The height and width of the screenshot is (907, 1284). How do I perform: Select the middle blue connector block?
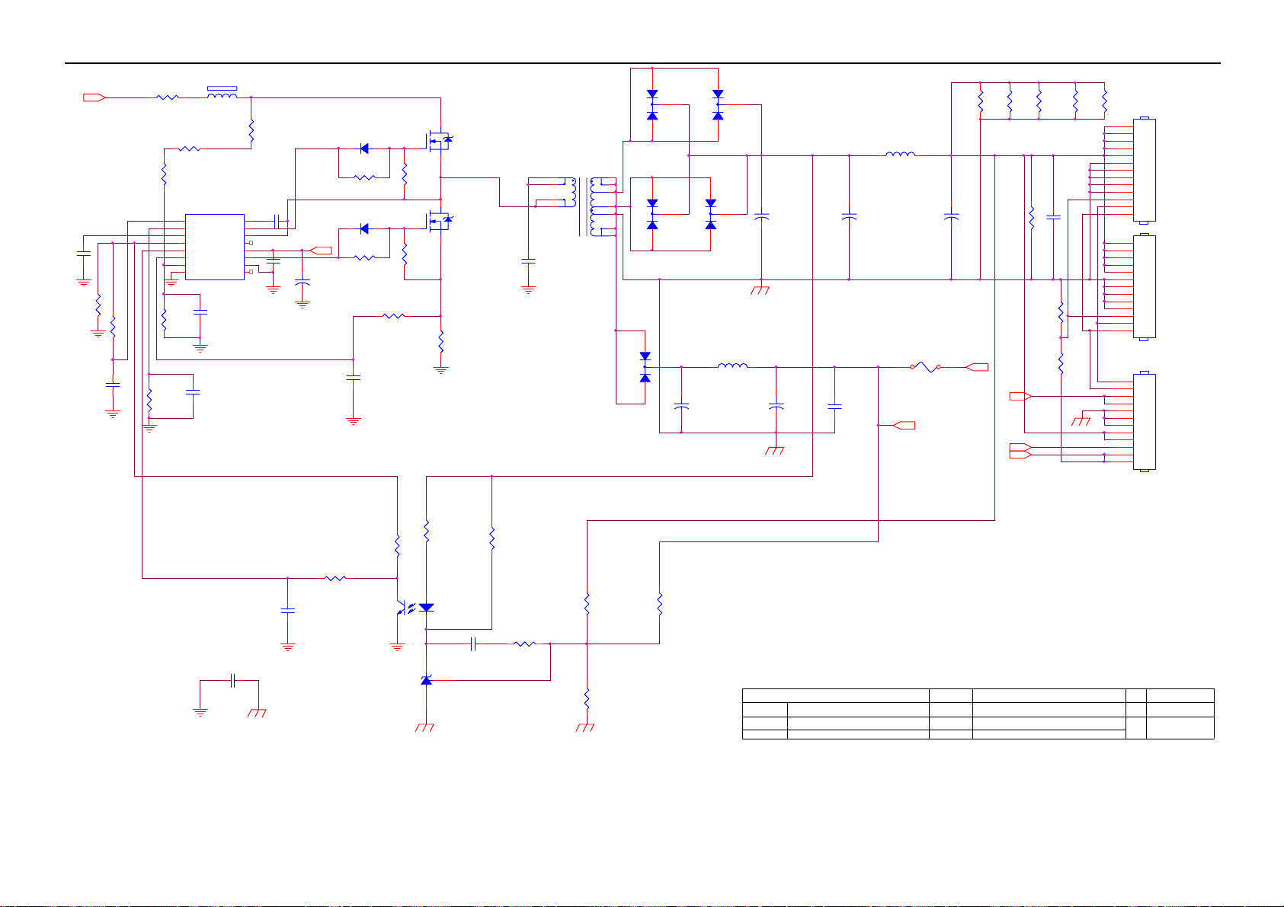pyautogui.click(x=1145, y=286)
